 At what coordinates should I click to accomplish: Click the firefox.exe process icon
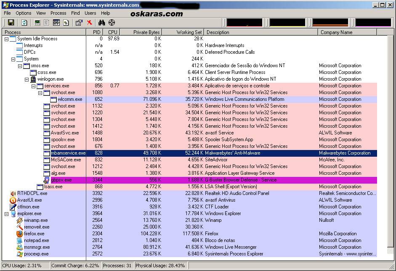20,234
